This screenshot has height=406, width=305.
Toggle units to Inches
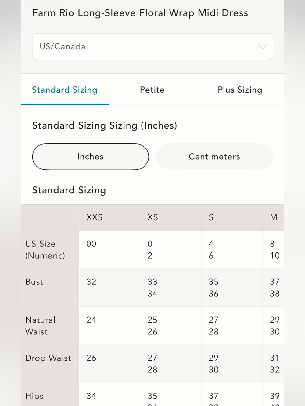pos(91,157)
